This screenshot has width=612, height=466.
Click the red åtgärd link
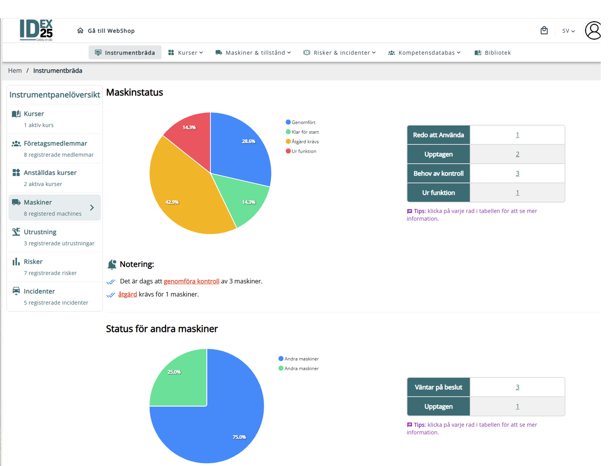pos(127,294)
